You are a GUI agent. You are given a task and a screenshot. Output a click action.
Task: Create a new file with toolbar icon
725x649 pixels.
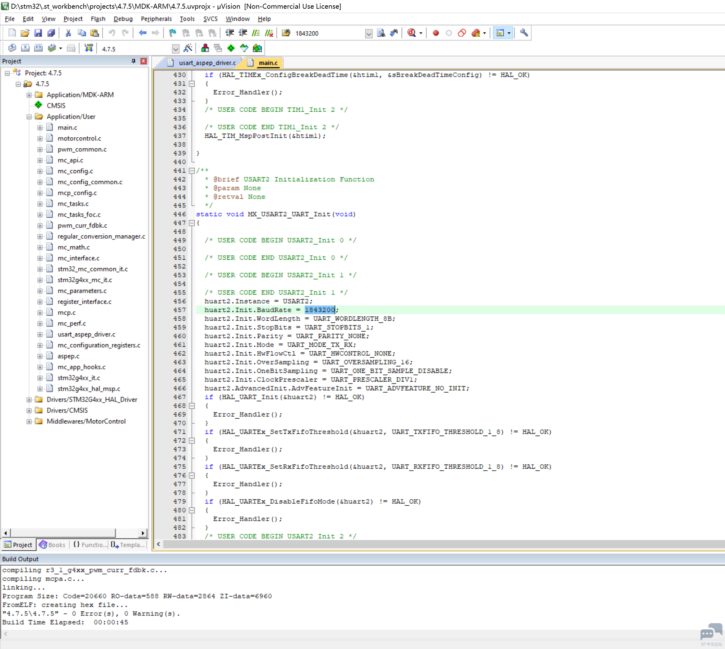point(12,33)
